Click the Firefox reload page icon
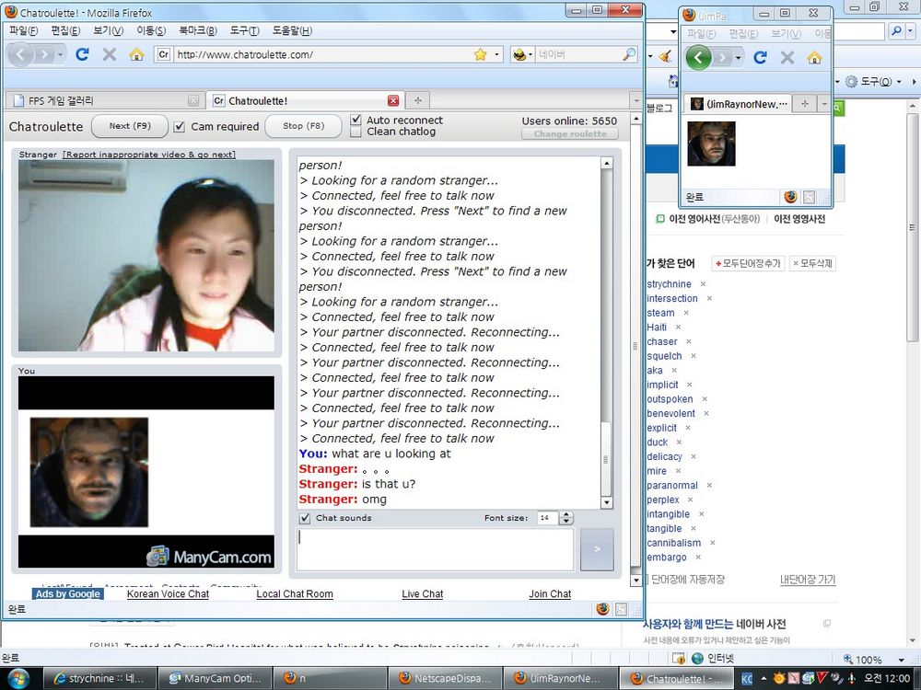Screen dimensions: 921x690 pos(82,54)
